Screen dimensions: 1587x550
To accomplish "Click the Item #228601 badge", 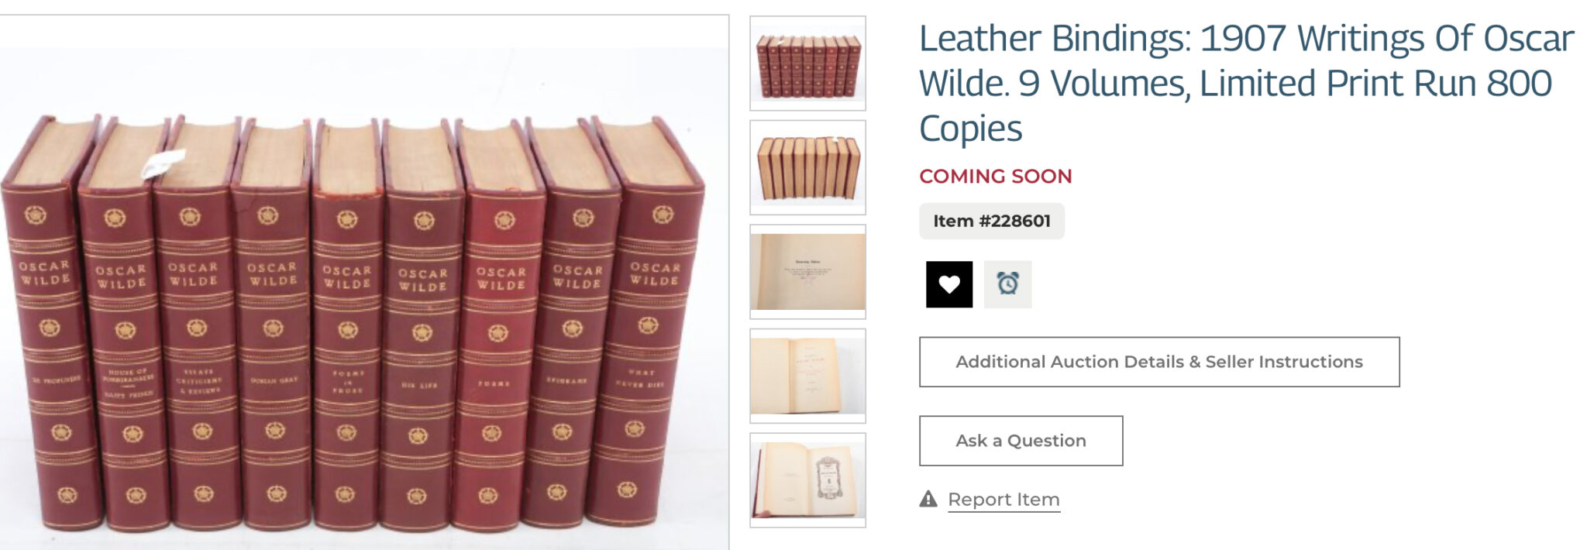I will (x=992, y=221).
